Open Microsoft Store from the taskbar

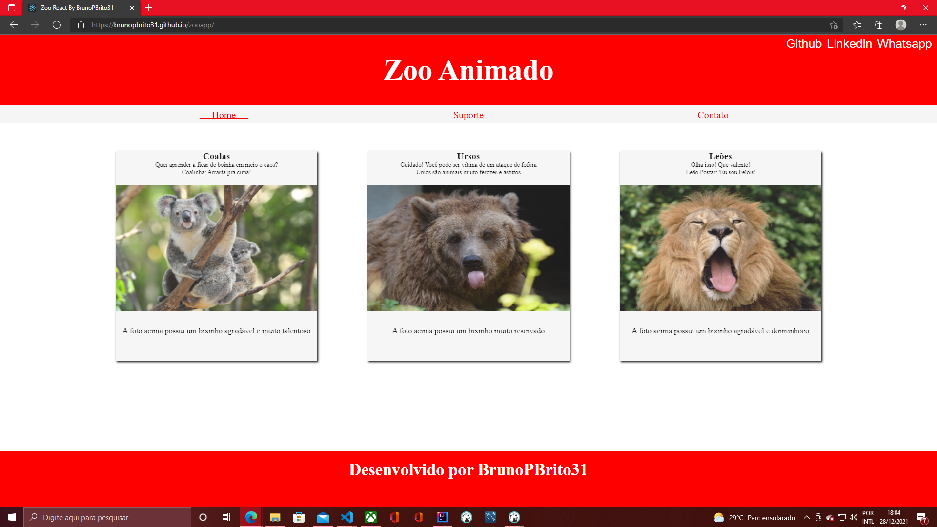click(x=299, y=517)
